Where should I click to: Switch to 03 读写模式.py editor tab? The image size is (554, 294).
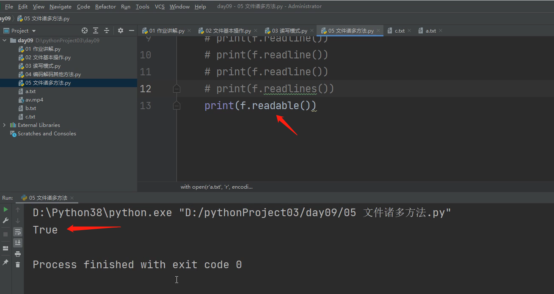[289, 30]
